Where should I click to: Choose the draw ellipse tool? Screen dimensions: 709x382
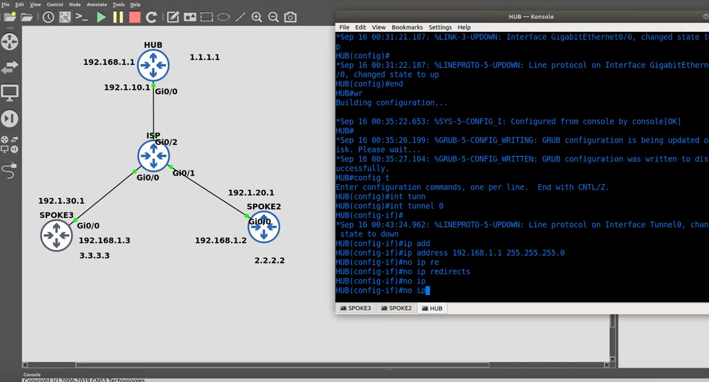tap(223, 17)
